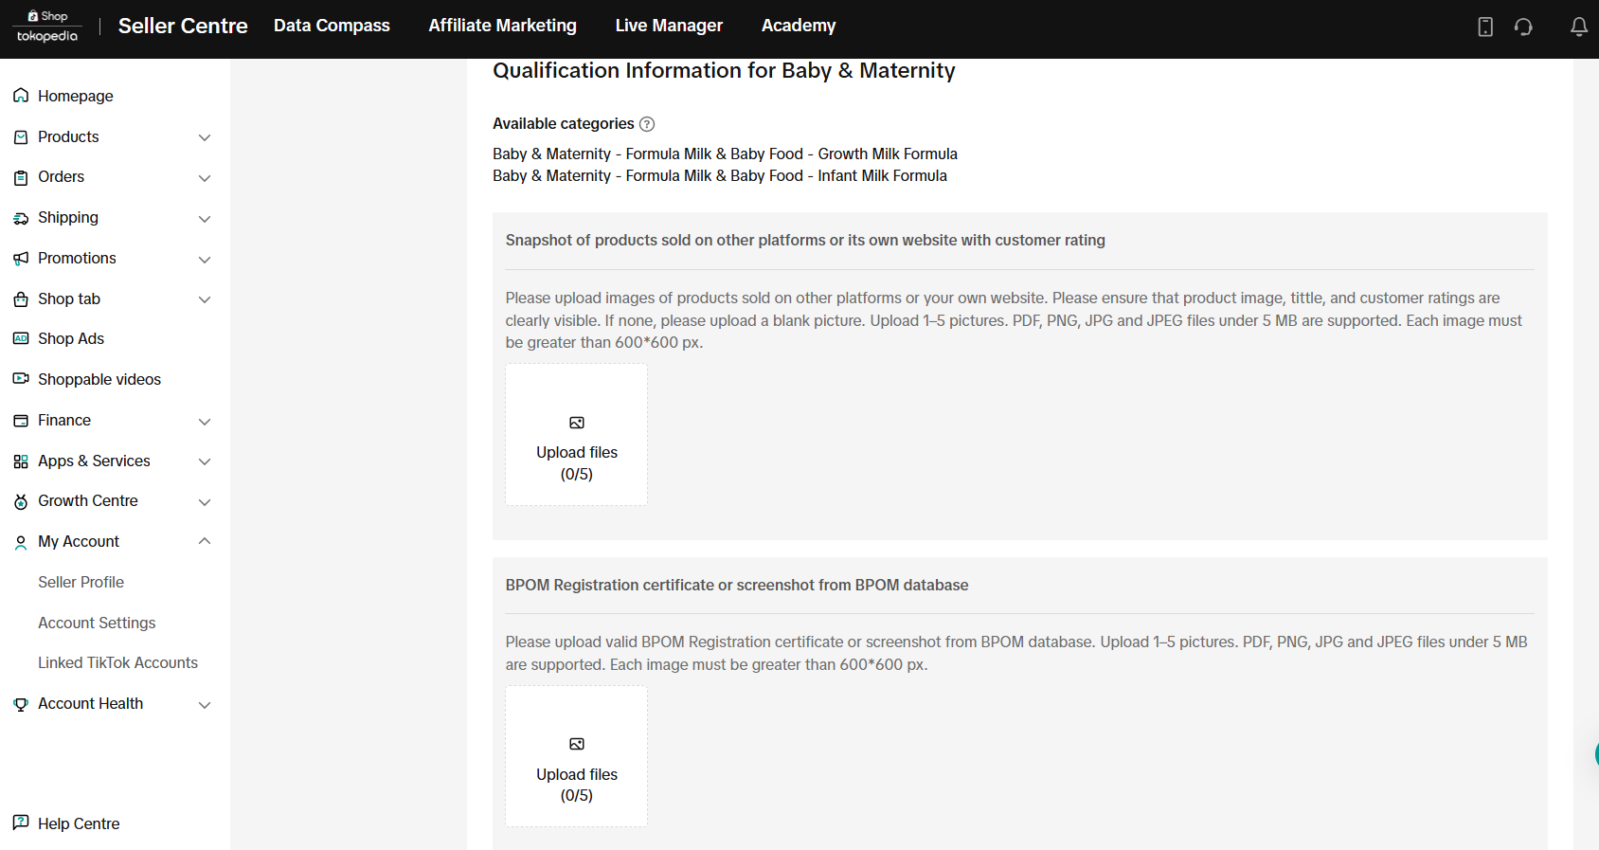The width and height of the screenshot is (1599, 850).
Task: Open the Seller Profile link
Action: pyautogui.click(x=81, y=582)
